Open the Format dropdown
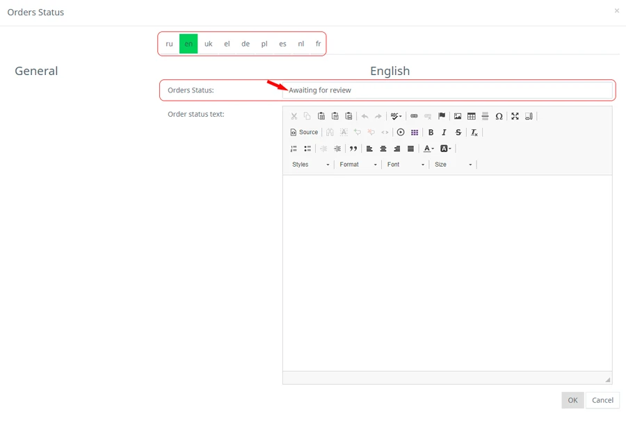Image resolution: width=626 pixels, height=421 pixels. click(358, 165)
